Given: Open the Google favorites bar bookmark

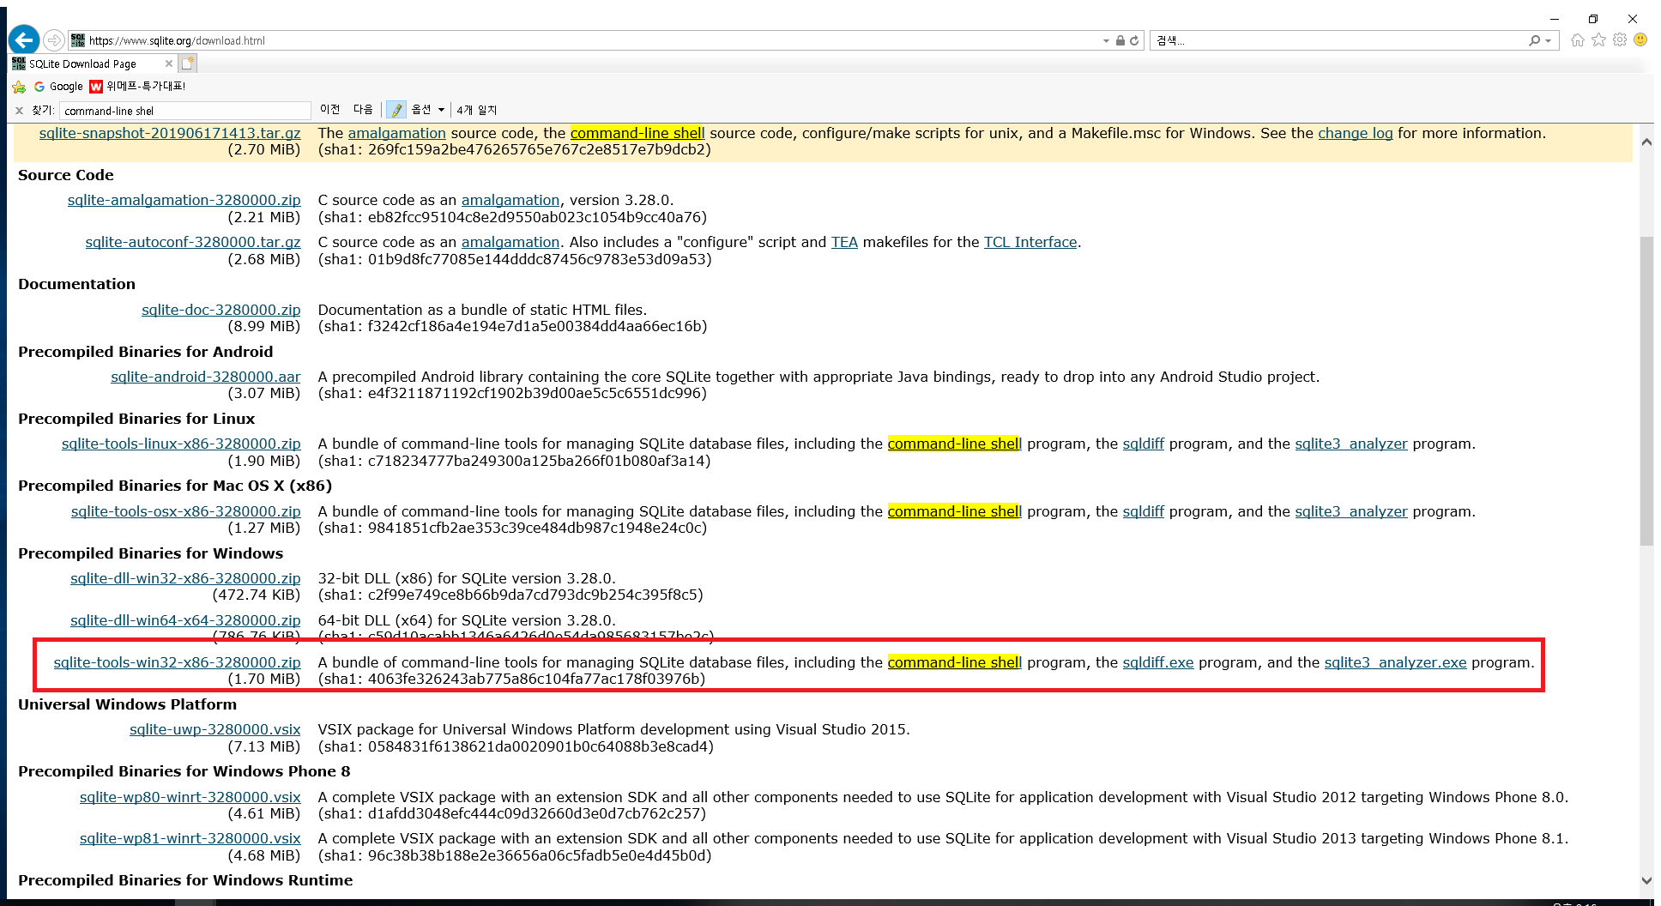Looking at the screenshot, I should coord(58,87).
